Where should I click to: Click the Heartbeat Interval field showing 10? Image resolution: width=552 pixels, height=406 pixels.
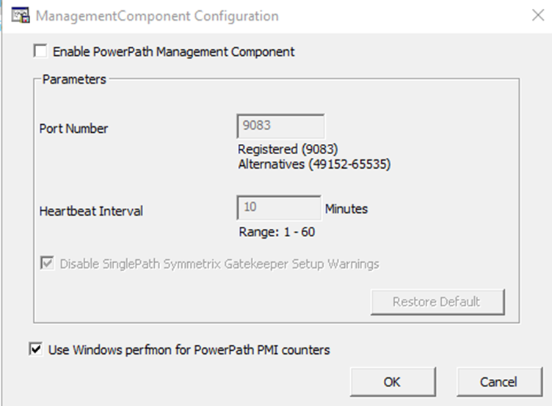(279, 208)
